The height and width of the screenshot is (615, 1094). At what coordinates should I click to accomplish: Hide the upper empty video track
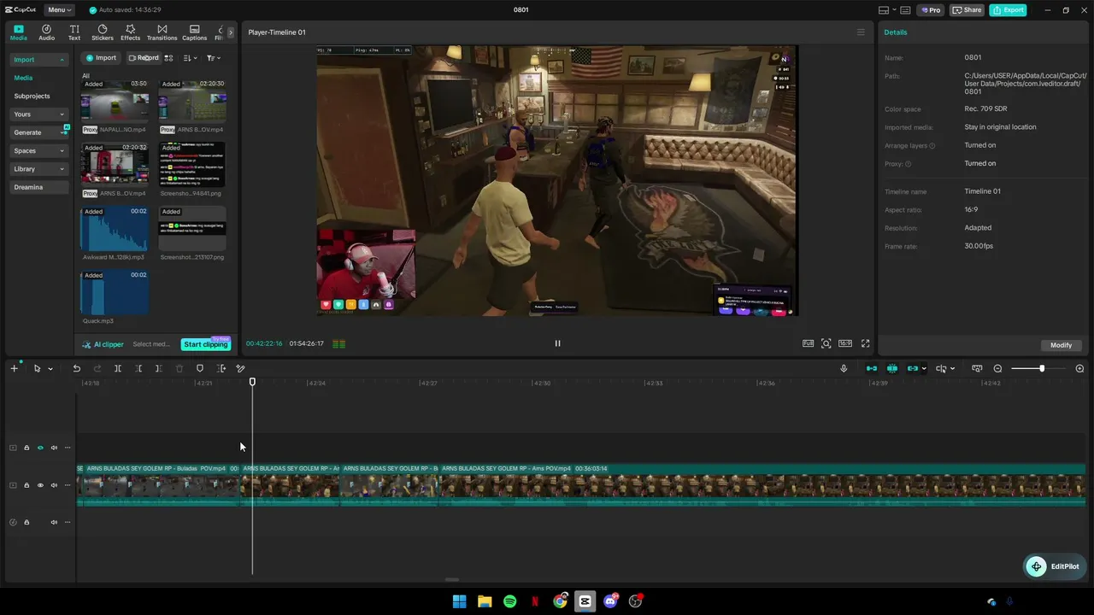click(x=40, y=448)
